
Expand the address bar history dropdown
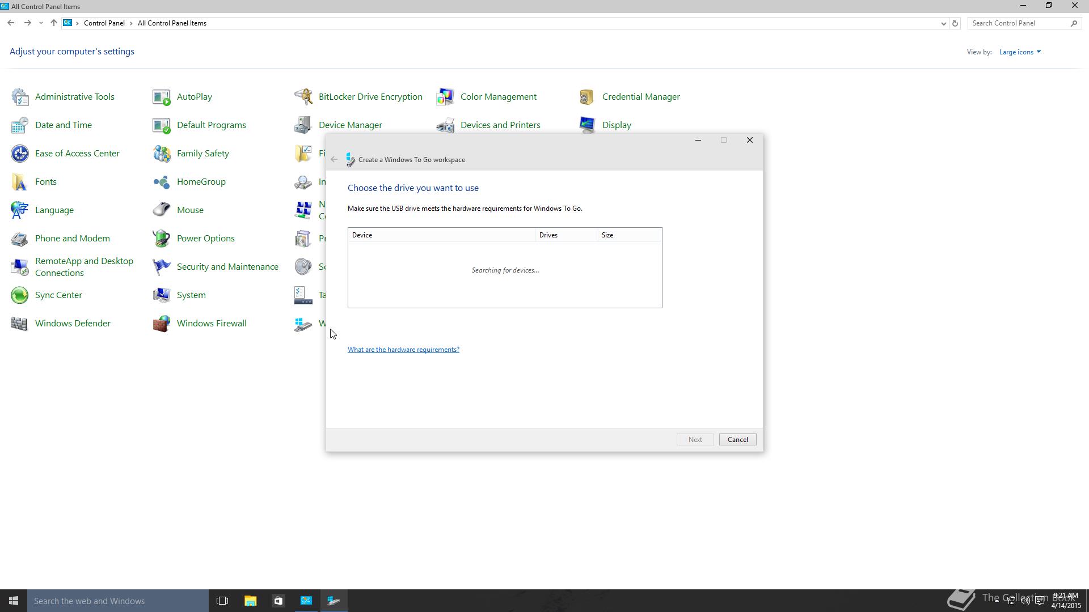[943, 23]
